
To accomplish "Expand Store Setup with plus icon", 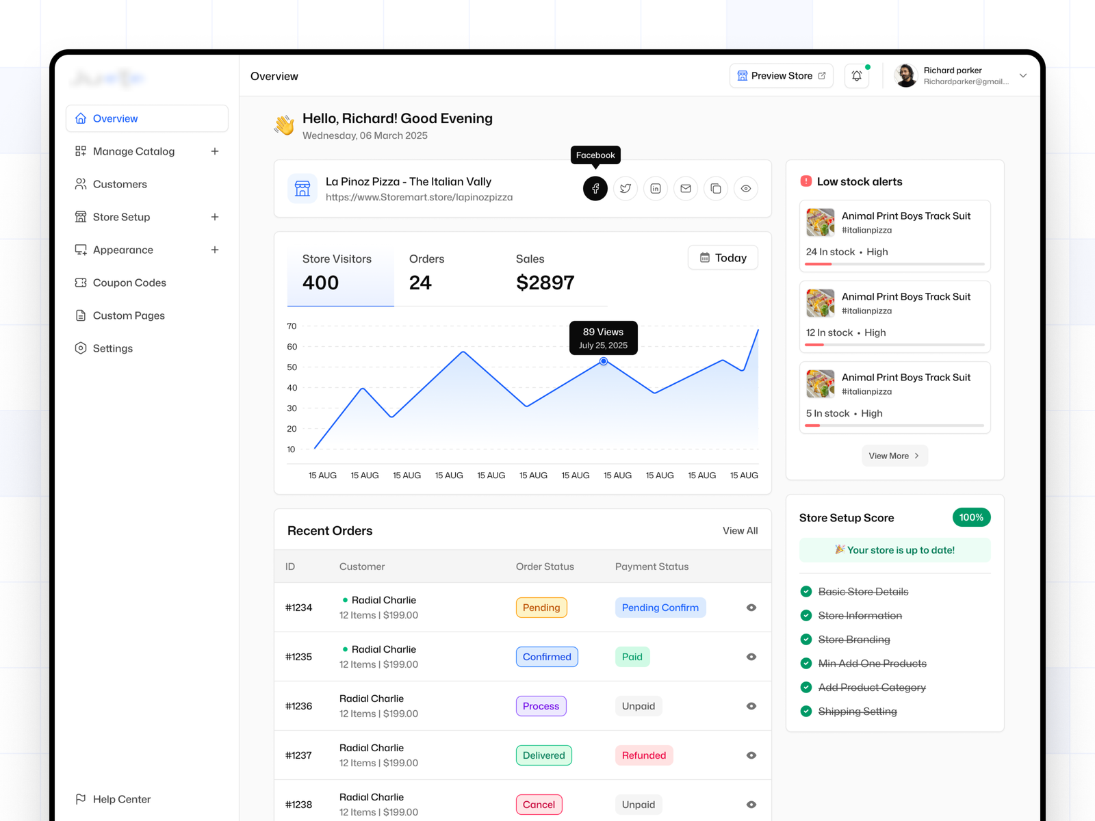I will 214,217.
